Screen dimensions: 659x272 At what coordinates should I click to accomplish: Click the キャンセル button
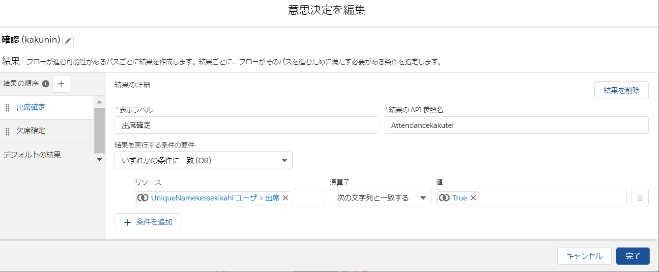point(584,256)
